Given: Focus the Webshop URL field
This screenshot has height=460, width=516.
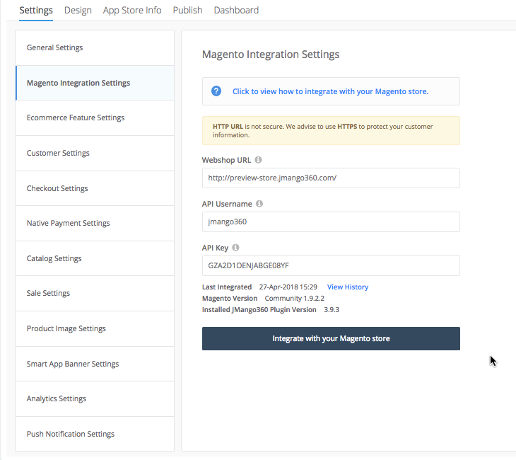Looking at the screenshot, I should (331, 178).
